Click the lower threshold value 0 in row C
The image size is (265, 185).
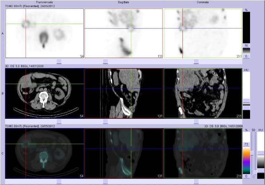click(246, 176)
